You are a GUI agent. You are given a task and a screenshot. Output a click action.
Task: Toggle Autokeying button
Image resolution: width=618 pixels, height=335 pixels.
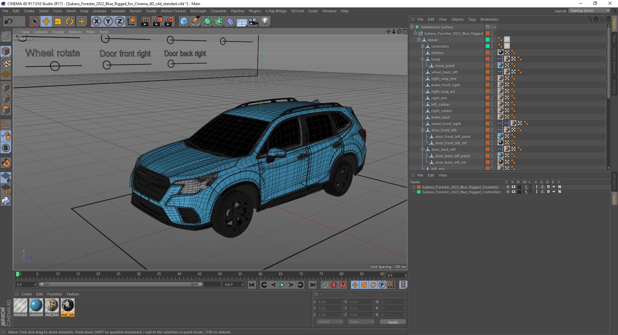(334, 285)
